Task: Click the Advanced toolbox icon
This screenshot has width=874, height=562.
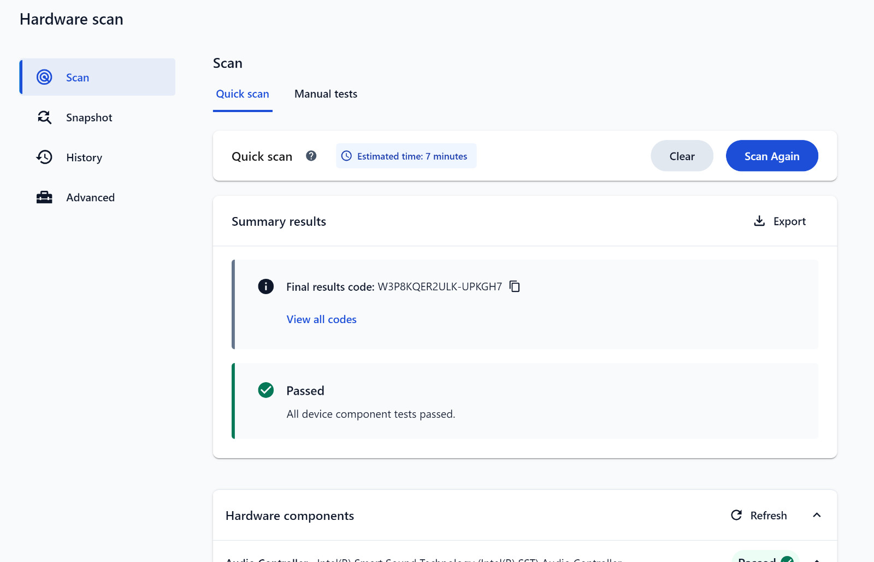Action: click(44, 197)
